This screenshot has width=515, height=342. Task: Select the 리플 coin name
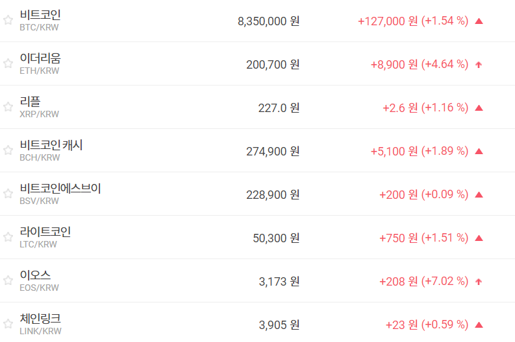30,102
